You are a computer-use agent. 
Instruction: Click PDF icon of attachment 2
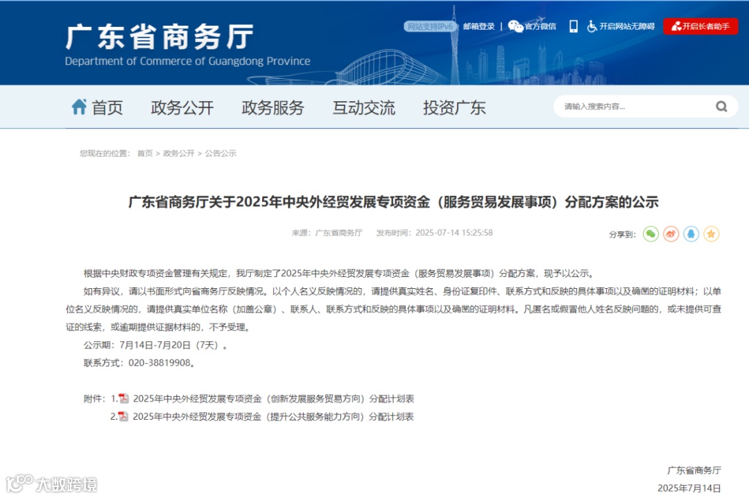[x=123, y=416]
